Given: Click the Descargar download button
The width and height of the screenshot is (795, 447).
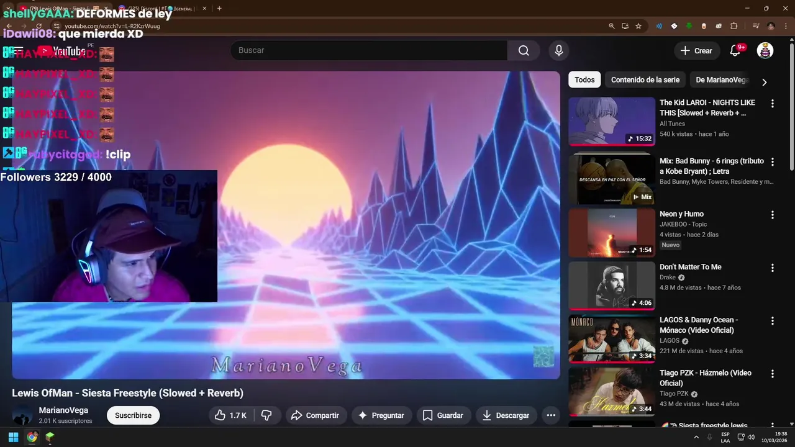Looking at the screenshot, I should click(506, 415).
